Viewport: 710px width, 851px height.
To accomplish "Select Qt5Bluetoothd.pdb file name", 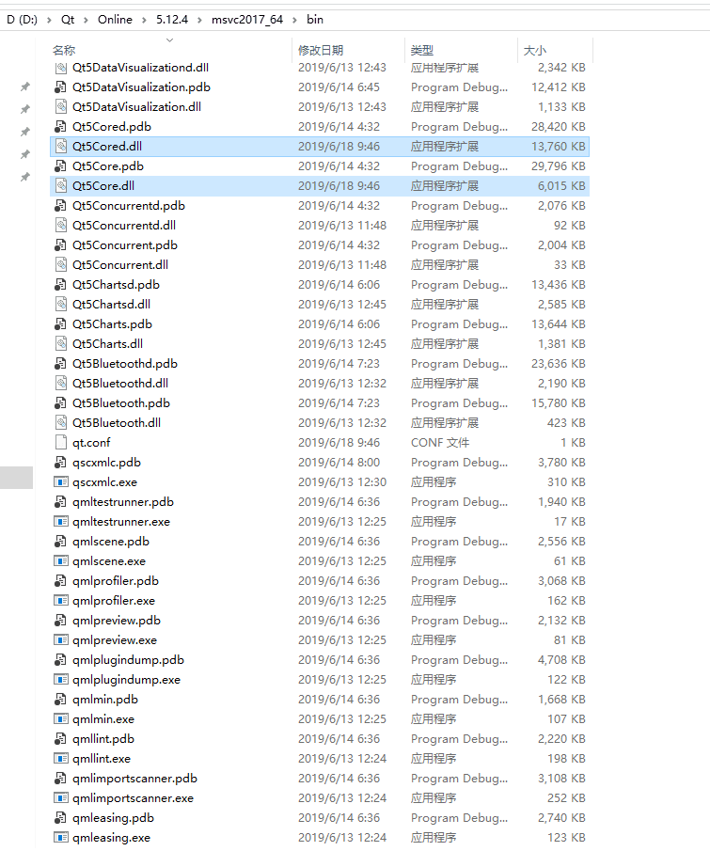I will click(x=125, y=364).
